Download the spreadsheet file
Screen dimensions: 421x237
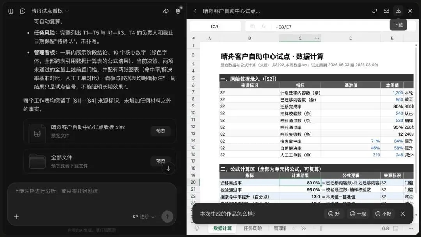398,11
